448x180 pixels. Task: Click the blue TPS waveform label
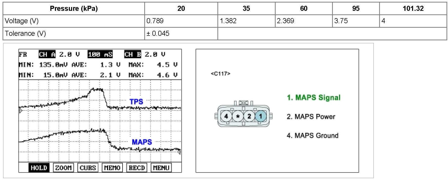click(x=136, y=102)
